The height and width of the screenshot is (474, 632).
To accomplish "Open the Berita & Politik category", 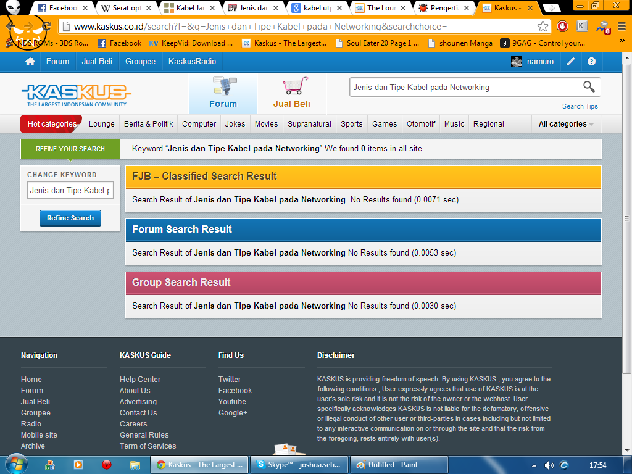I will coord(148,124).
